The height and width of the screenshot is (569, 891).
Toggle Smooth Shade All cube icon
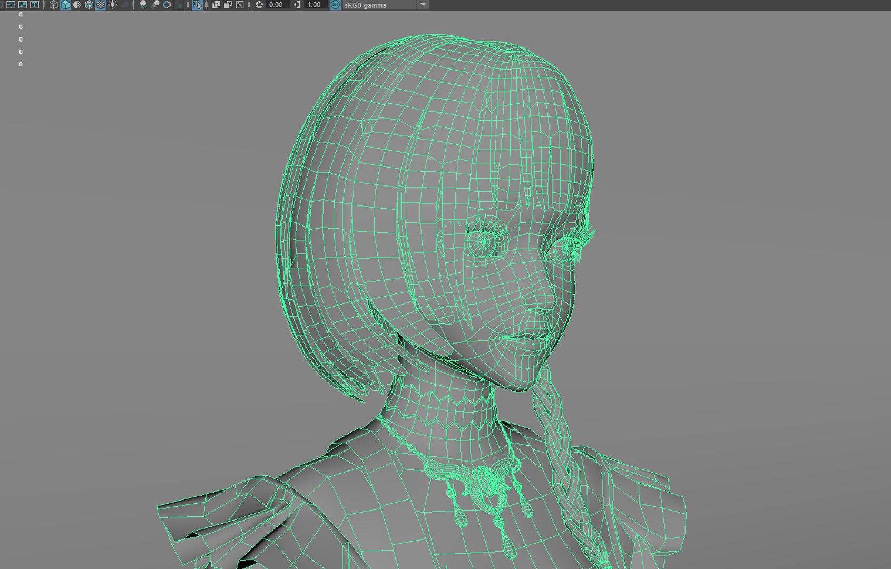65,5
